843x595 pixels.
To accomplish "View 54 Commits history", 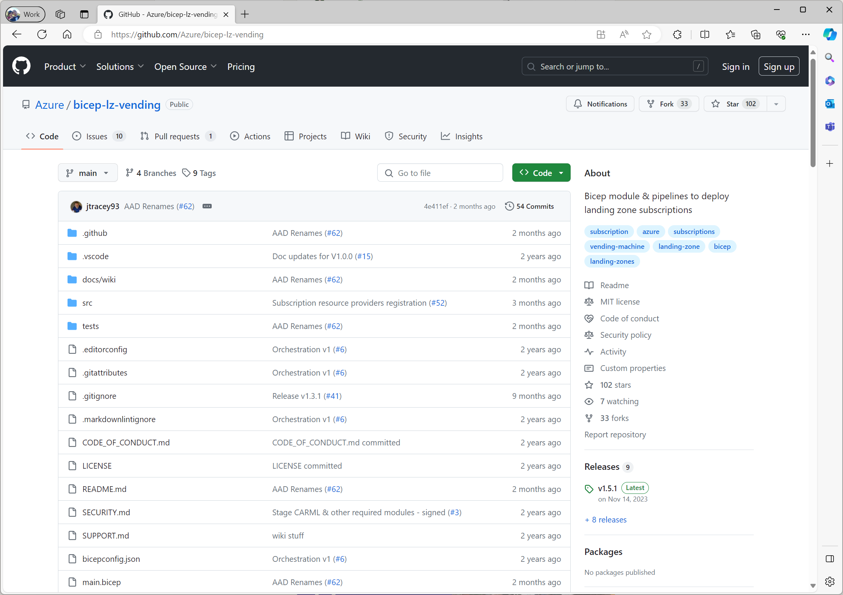I will (529, 206).
